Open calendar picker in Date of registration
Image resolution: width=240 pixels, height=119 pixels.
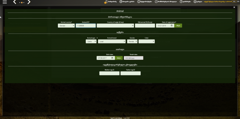(x=172, y=26)
